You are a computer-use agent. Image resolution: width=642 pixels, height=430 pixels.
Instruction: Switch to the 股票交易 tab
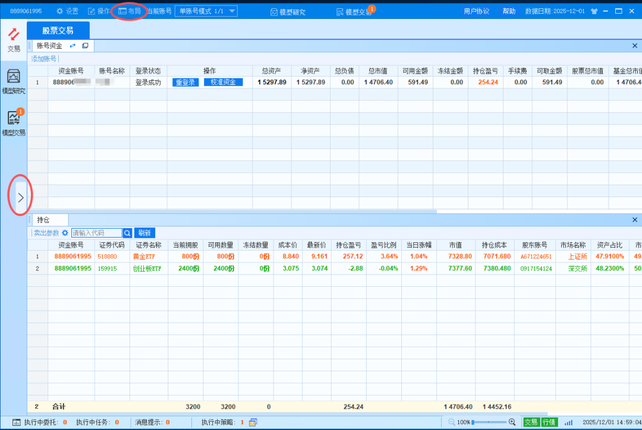[x=58, y=30]
